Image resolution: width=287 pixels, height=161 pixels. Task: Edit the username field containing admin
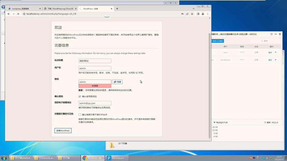point(95,68)
